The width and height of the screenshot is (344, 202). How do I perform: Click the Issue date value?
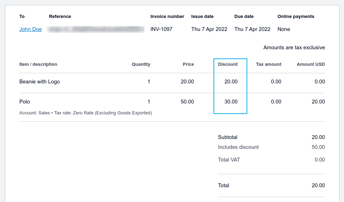point(209,29)
